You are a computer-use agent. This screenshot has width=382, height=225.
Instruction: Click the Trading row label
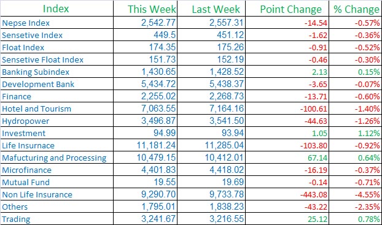click(16, 219)
